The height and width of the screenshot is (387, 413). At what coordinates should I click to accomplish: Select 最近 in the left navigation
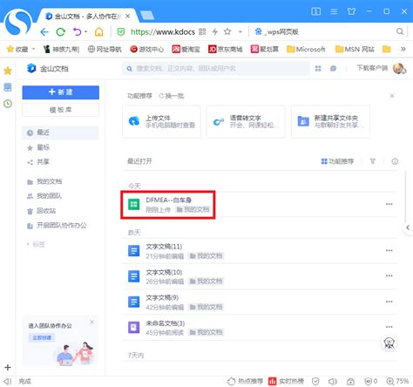point(61,132)
